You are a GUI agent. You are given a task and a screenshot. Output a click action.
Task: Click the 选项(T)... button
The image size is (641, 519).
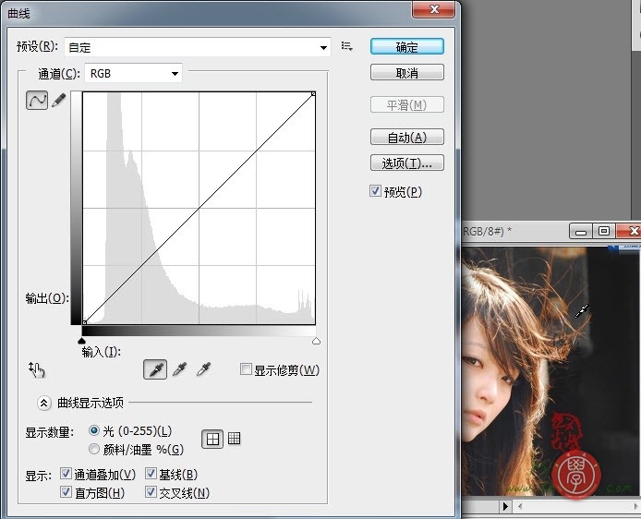(x=406, y=163)
